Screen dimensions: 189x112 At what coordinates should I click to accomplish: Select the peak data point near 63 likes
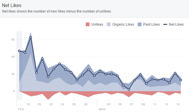click(x=31, y=37)
